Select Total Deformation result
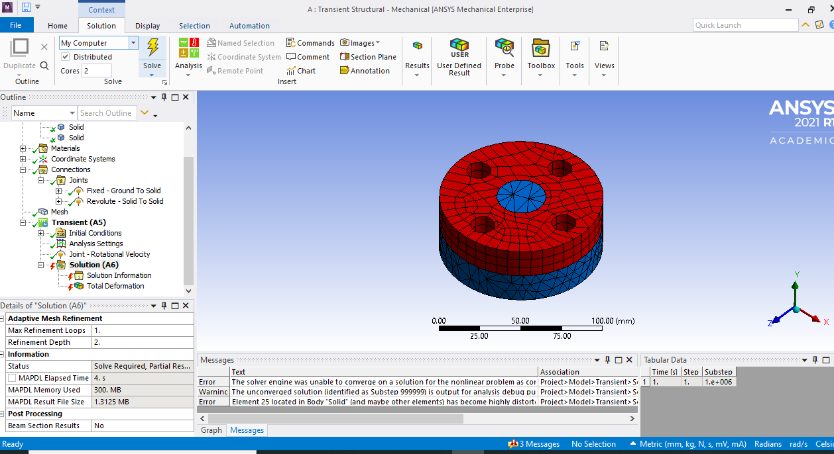The image size is (834, 454). [115, 286]
